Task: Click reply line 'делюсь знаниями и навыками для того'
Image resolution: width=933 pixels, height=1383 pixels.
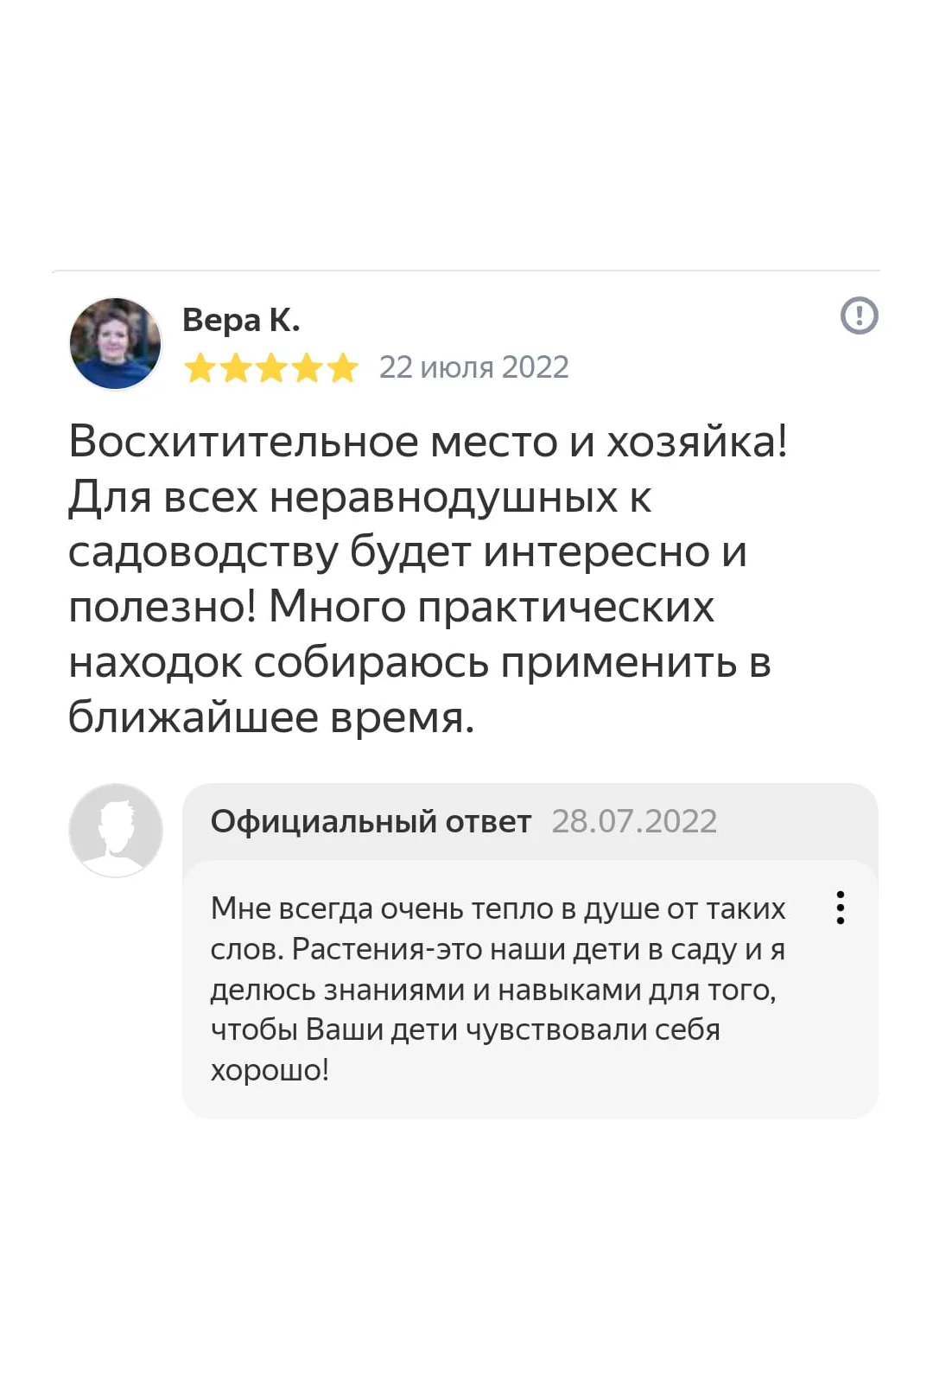Action: tap(492, 990)
